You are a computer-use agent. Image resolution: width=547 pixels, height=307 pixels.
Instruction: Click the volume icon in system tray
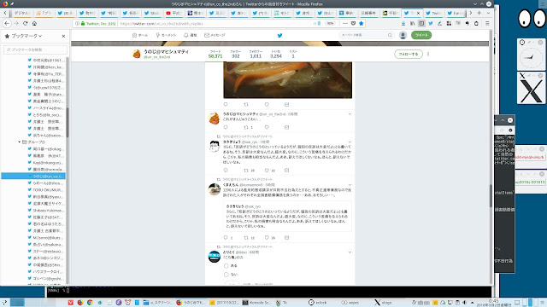[464, 303]
